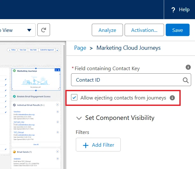The height and width of the screenshot is (169, 195).
Task: Show info for Field containing Contact Key
Action: [188, 67]
